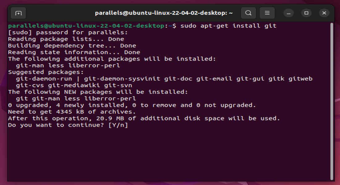Close the terminal window

coord(324,13)
